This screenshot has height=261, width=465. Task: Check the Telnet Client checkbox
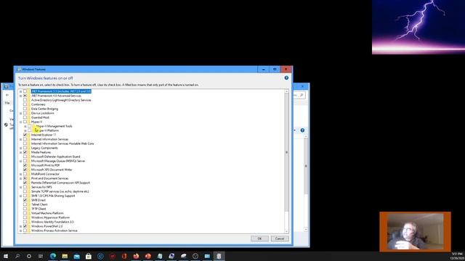(25, 204)
